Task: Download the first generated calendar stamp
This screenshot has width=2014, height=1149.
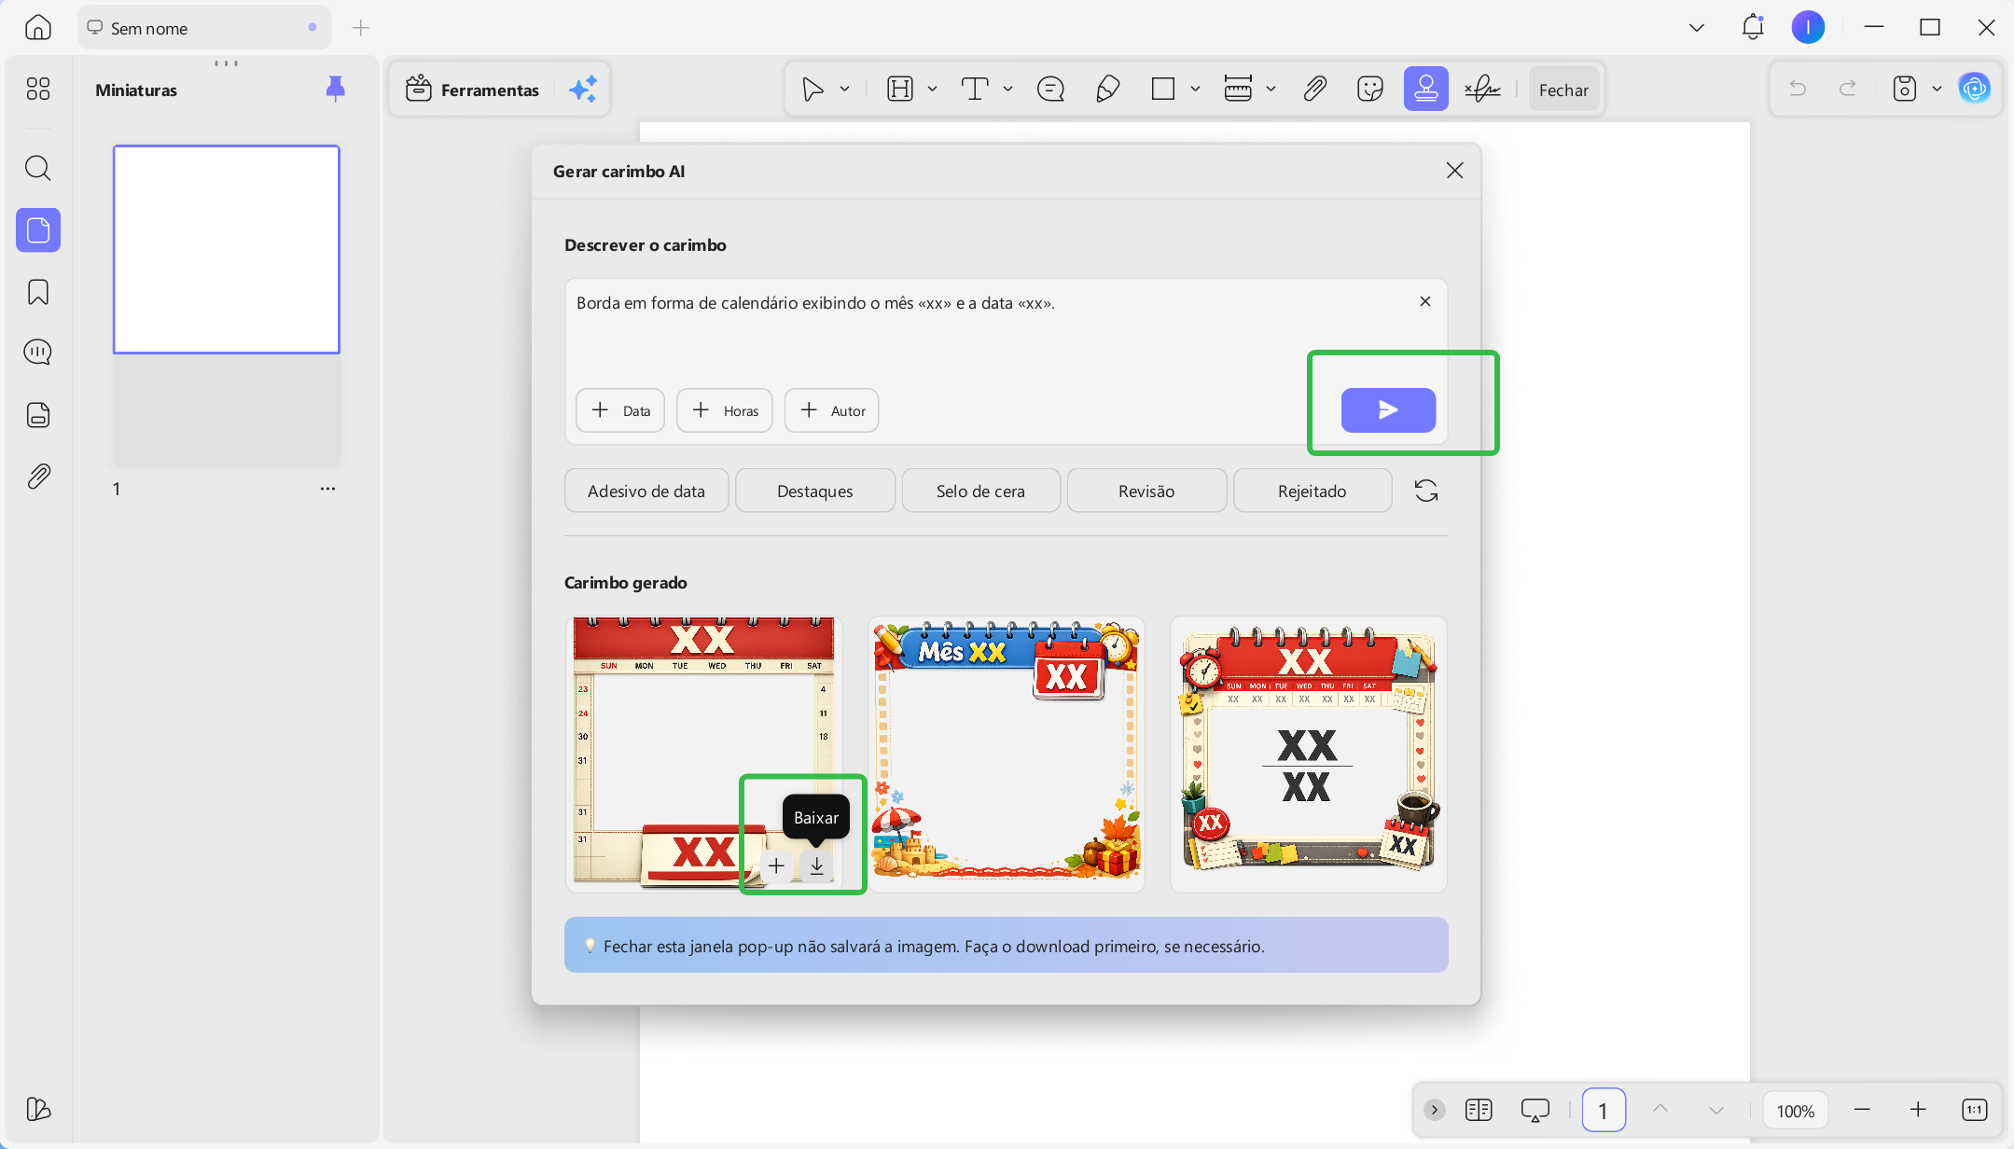Action: point(817,866)
